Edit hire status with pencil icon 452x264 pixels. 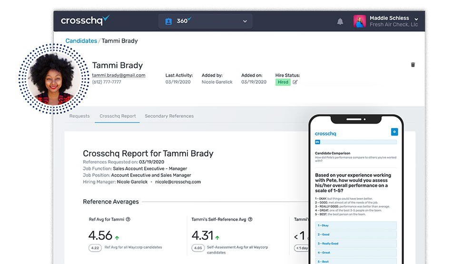(295, 82)
